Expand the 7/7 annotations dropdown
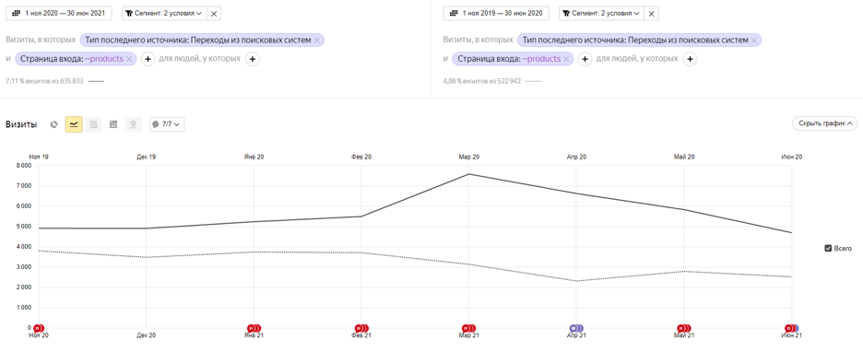863x363 pixels. click(167, 124)
